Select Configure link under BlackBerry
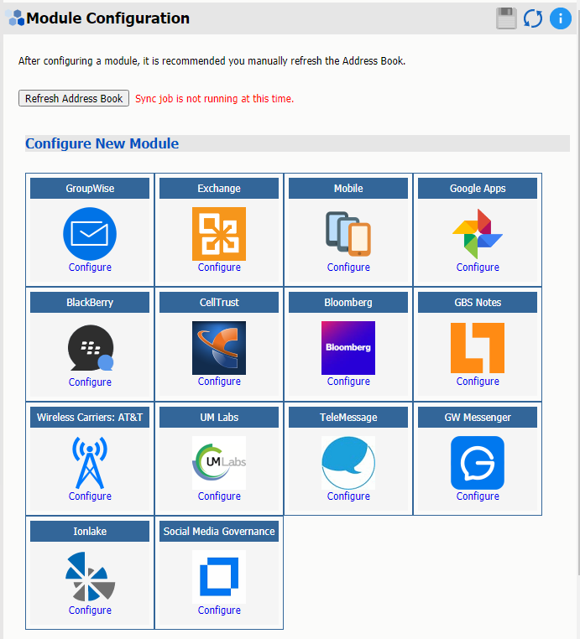The height and width of the screenshot is (639, 580). [x=90, y=382]
